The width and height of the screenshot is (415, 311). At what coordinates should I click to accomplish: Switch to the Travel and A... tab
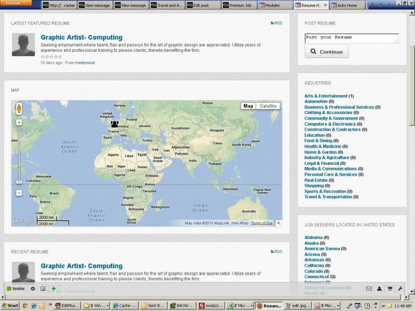coord(167,5)
